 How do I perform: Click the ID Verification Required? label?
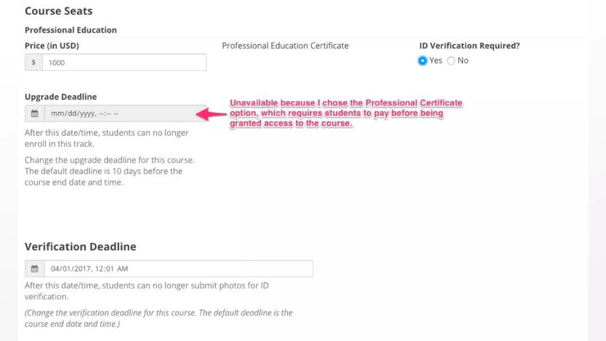pyautogui.click(x=470, y=46)
